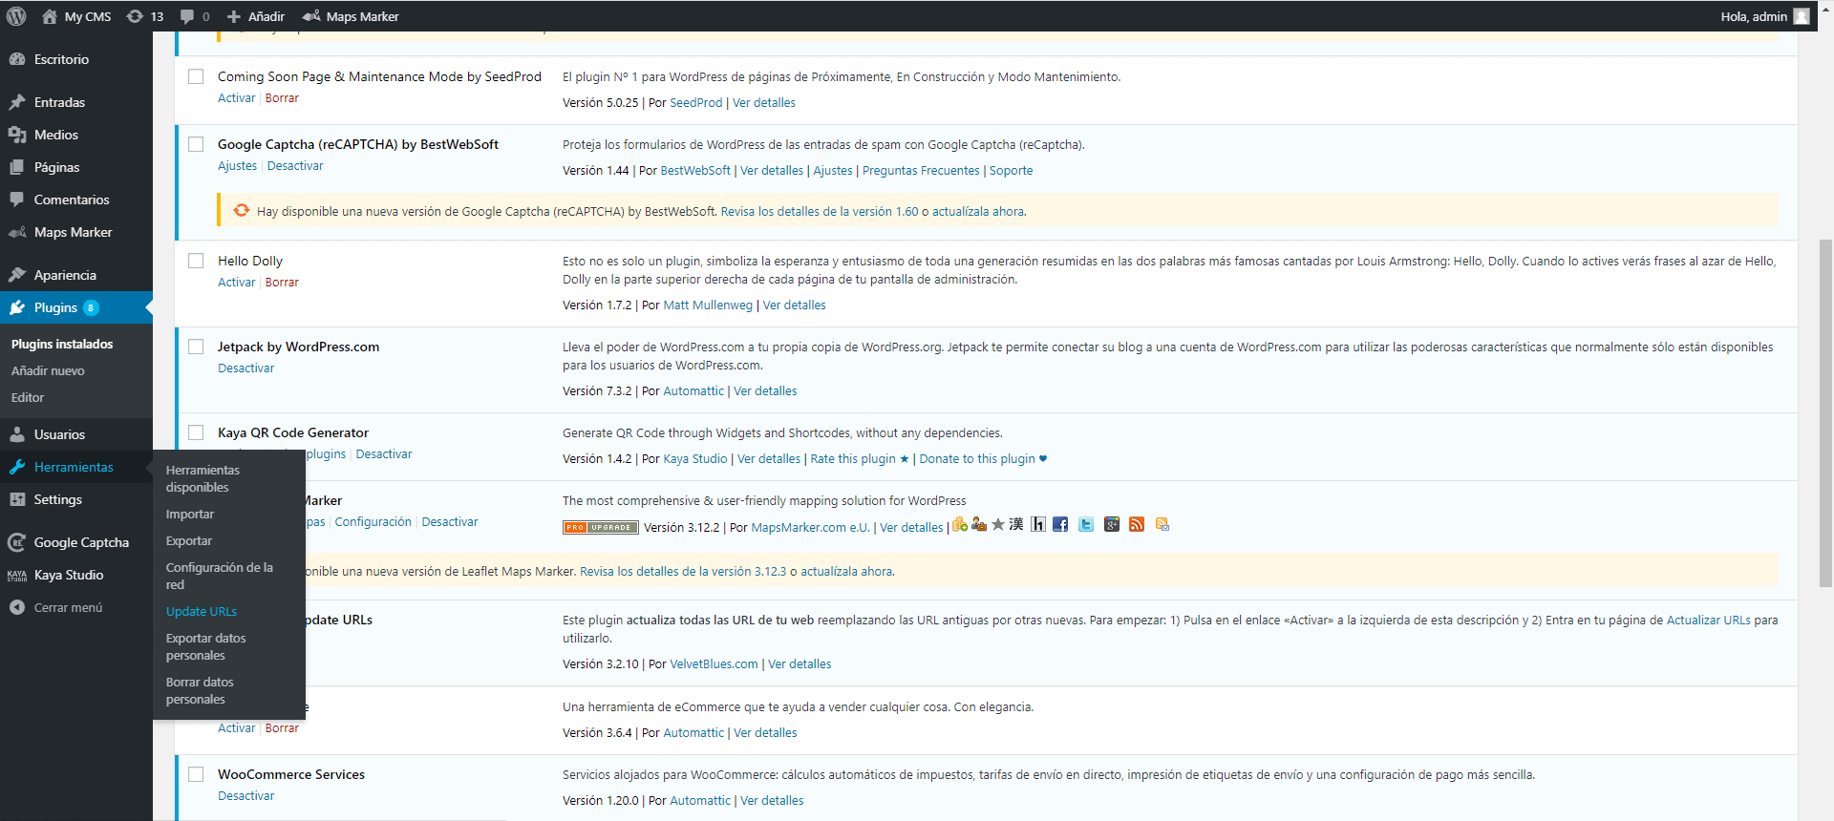Screen dimensions: 1834x821
Task: Activate the Hello Dolly plugin
Action: pos(236,283)
